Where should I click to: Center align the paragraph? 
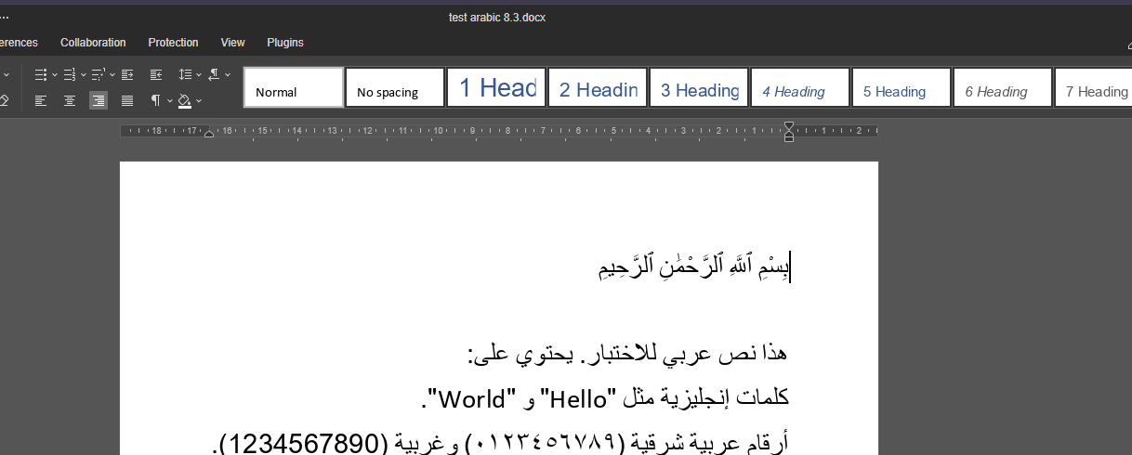pos(70,100)
